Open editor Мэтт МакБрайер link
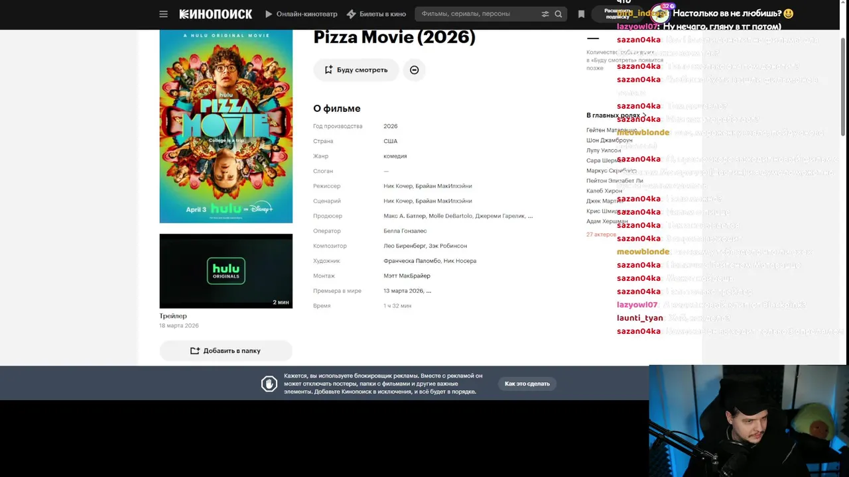 click(x=407, y=276)
